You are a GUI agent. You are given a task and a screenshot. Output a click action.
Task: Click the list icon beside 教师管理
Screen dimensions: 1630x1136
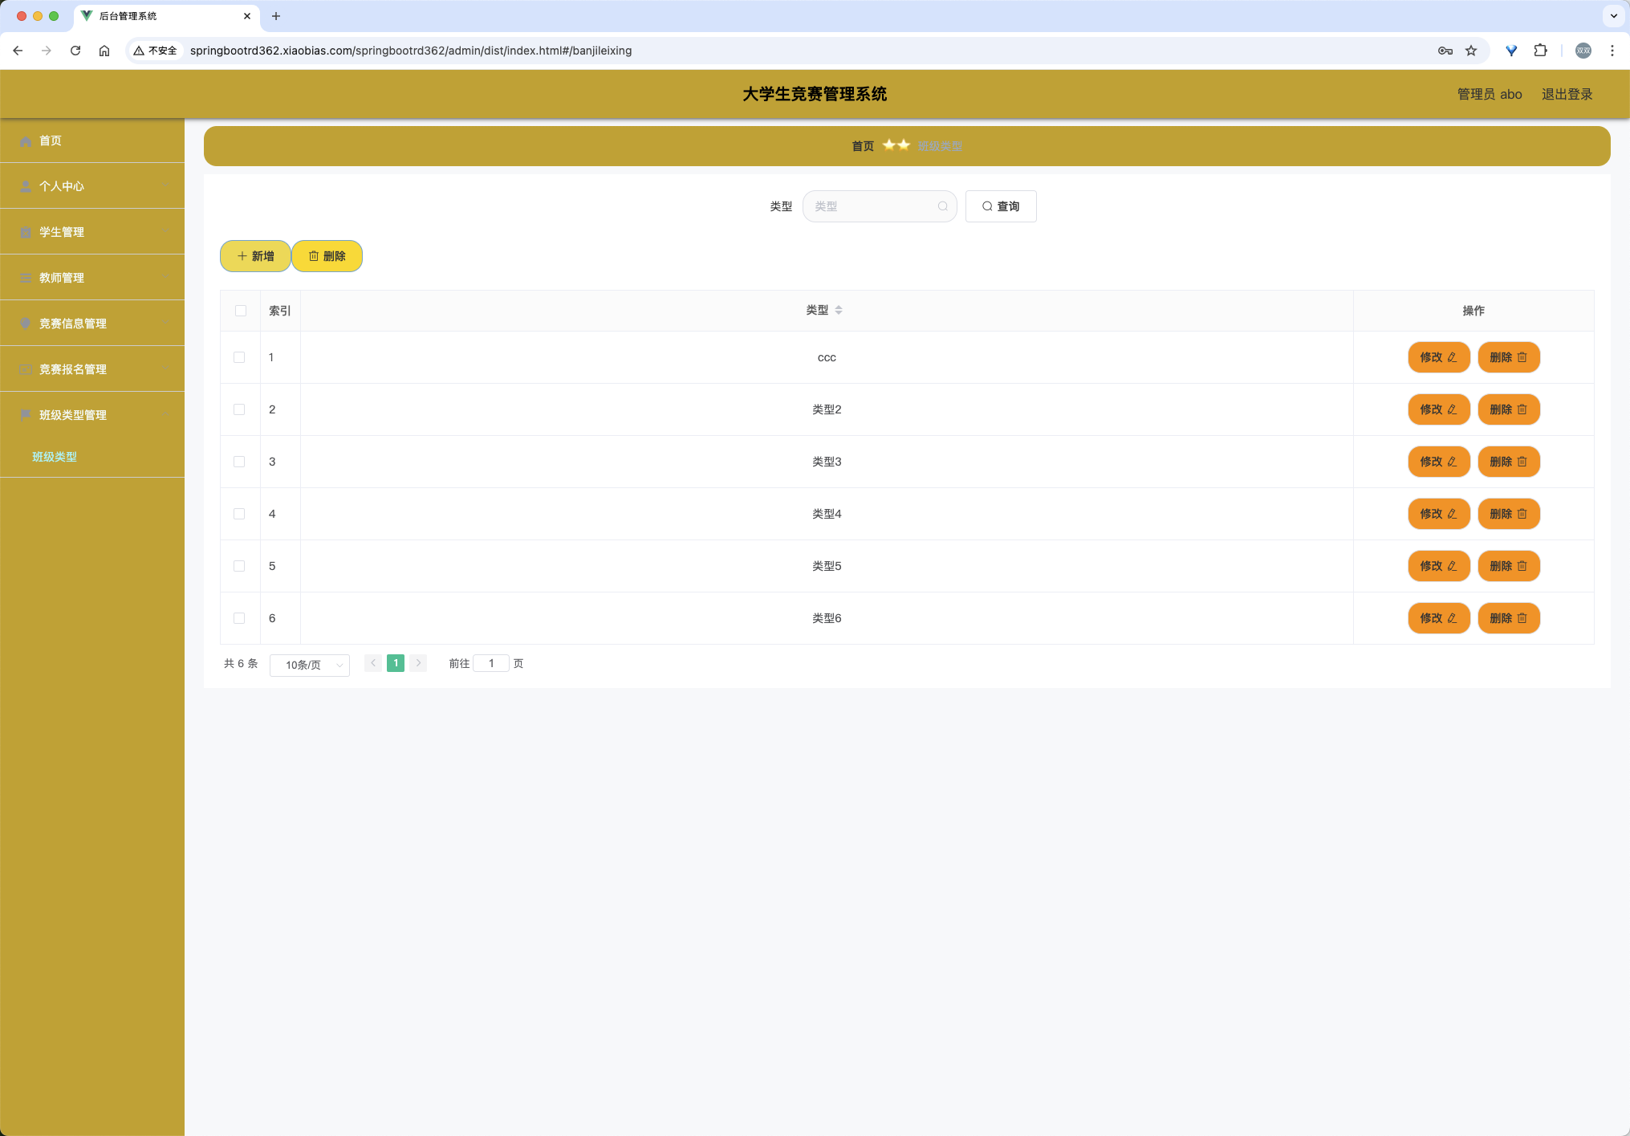(26, 278)
